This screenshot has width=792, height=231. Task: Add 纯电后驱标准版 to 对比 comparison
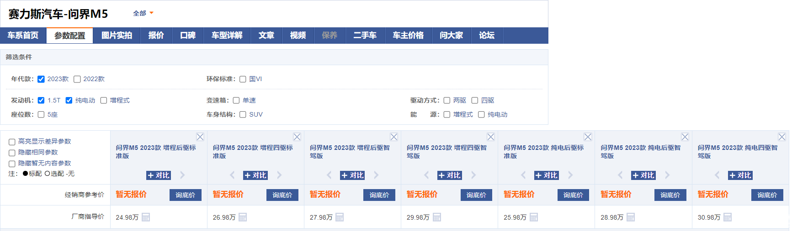(546, 175)
